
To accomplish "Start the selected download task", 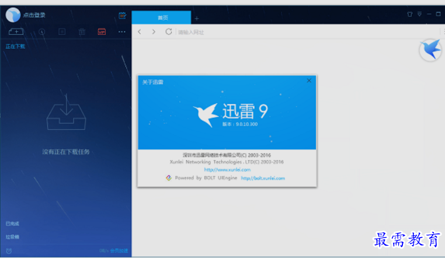I will (41, 32).
